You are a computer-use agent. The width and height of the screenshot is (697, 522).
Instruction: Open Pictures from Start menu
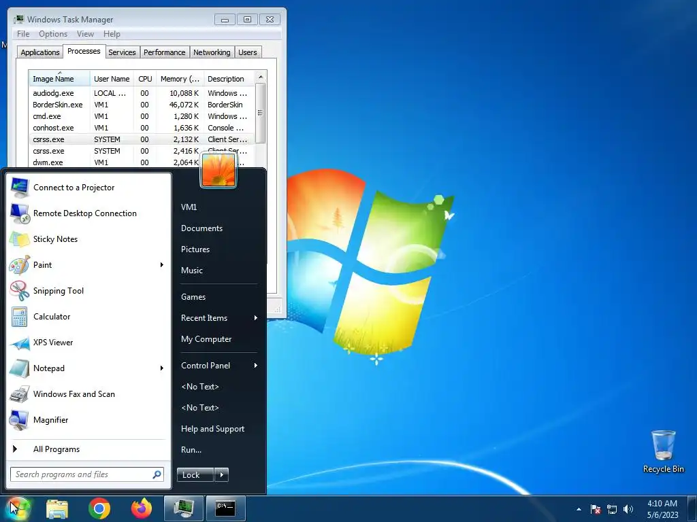[x=195, y=249]
